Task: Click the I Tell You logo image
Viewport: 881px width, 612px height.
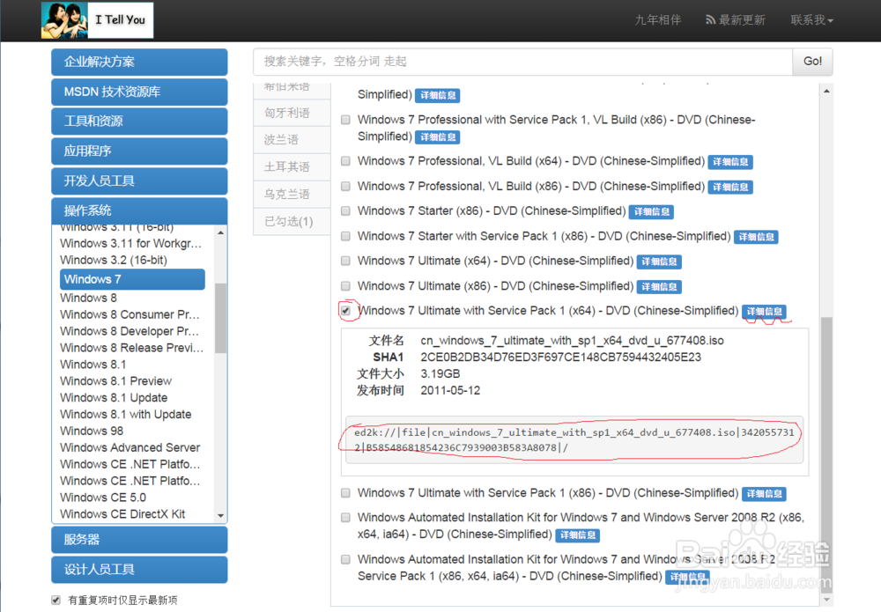Action: (x=97, y=19)
